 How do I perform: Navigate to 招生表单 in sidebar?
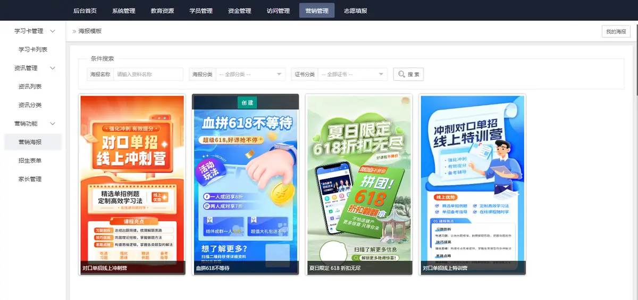(x=30, y=161)
